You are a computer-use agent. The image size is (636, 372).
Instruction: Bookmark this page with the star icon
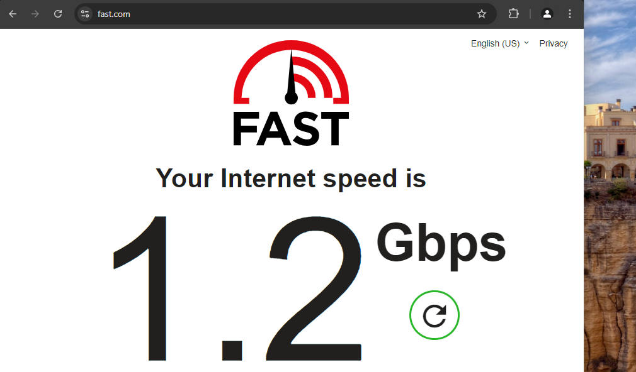482,14
